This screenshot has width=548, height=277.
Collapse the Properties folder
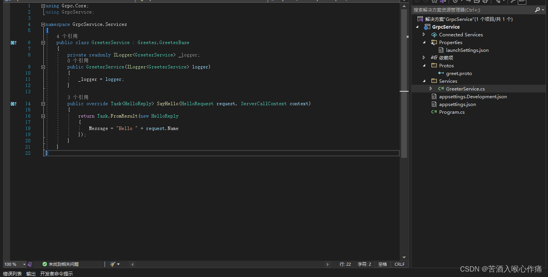pyautogui.click(x=424, y=43)
